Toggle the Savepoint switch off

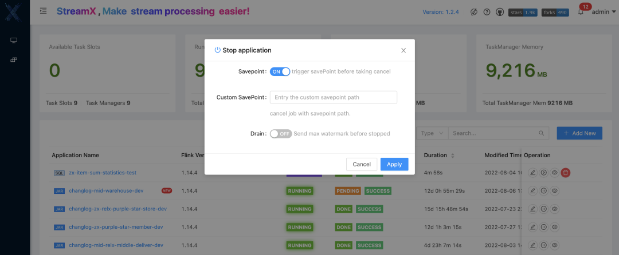click(x=280, y=71)
